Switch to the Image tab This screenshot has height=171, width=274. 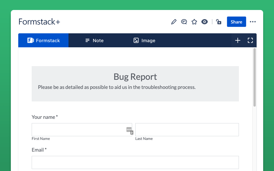pos(144,40)
